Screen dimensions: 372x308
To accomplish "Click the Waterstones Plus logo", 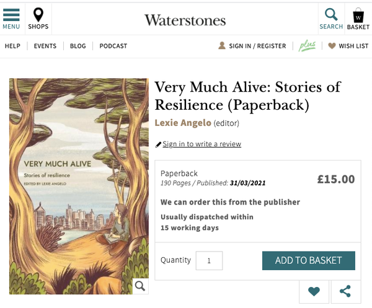I will tap(308, 46).
